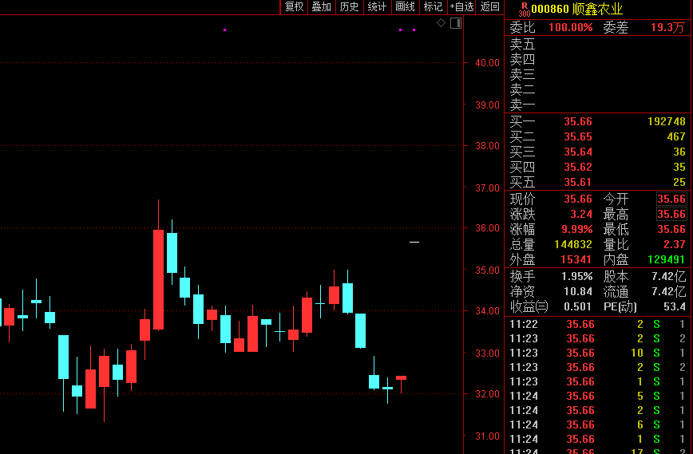Click the 顺鑫农业 stock name header
693x454 pixels.
[598, 9]
